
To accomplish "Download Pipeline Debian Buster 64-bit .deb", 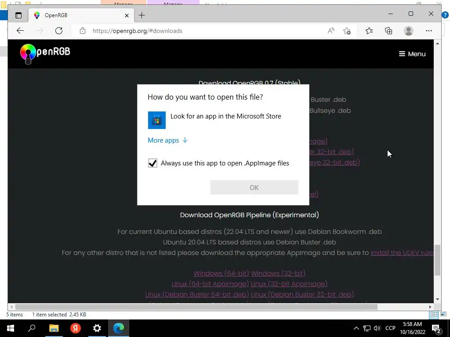I will pyautogui.click(x=197, y=294).
